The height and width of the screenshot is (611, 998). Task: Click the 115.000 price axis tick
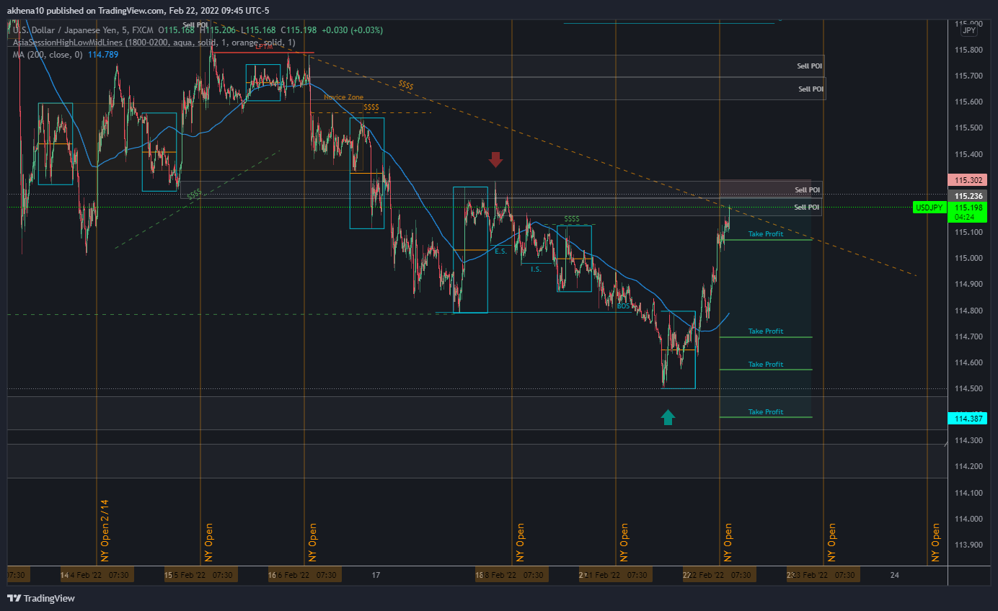(x=967, y=259)
